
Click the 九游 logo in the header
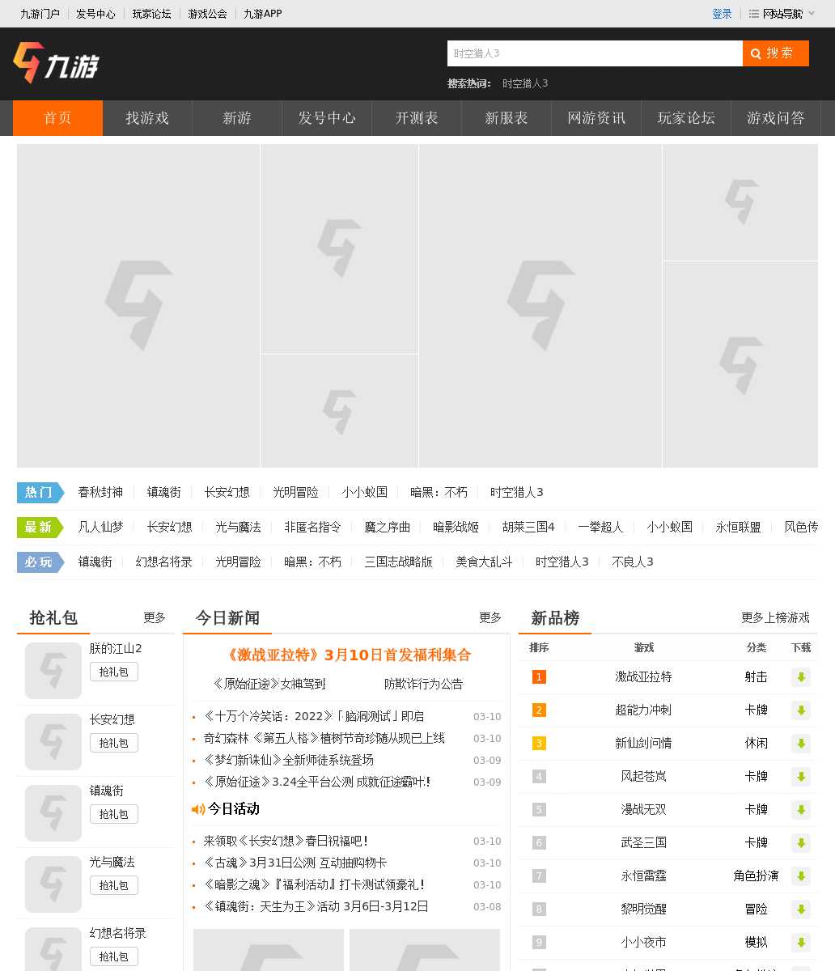[56, 63]
